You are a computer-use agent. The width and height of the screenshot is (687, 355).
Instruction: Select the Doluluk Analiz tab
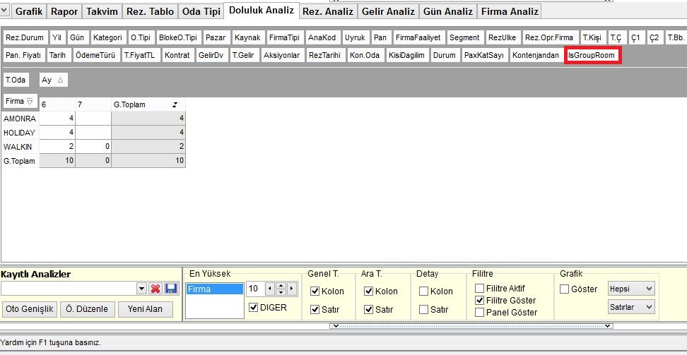pyautogui.click(x=262, y=10)
